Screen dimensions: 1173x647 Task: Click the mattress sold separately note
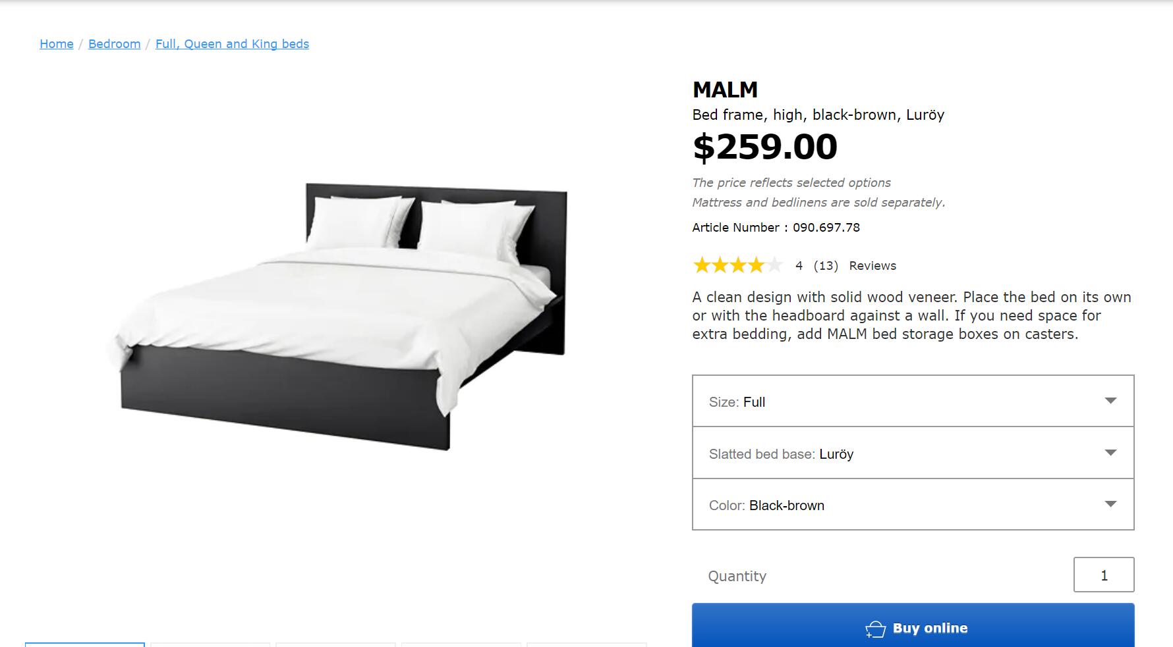click(x=818, y=203)
